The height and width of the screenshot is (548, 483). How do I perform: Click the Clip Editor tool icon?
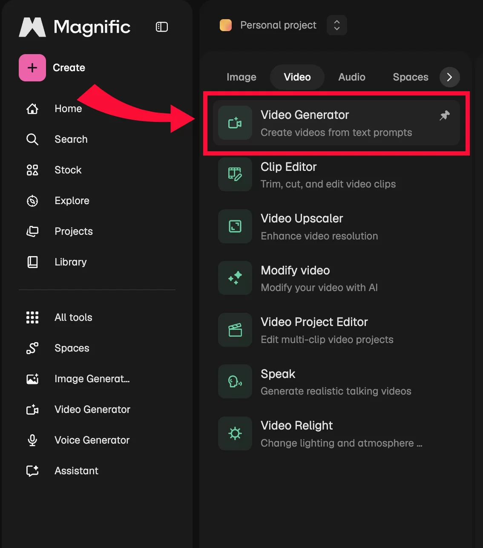click(x=235, y=174)
